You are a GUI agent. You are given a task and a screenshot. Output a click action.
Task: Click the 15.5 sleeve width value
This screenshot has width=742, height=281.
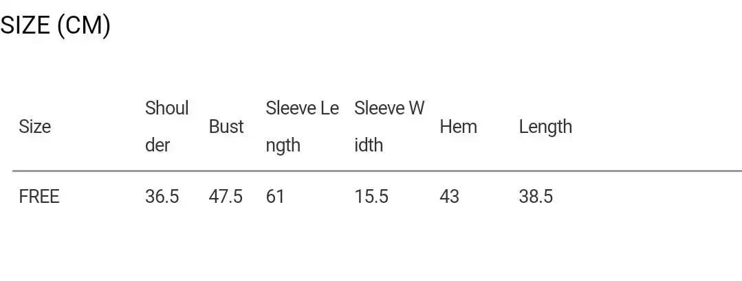coord(371,197)
